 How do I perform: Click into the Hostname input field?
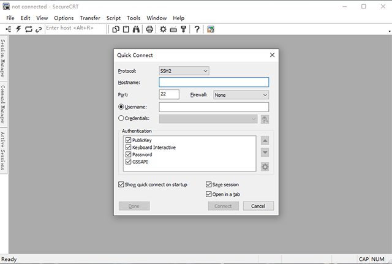point(214,83)
